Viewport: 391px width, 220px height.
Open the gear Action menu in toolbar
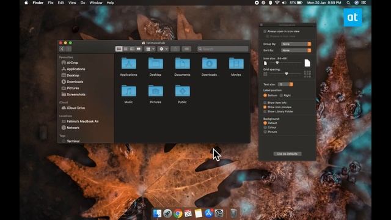tap(163, 49)
